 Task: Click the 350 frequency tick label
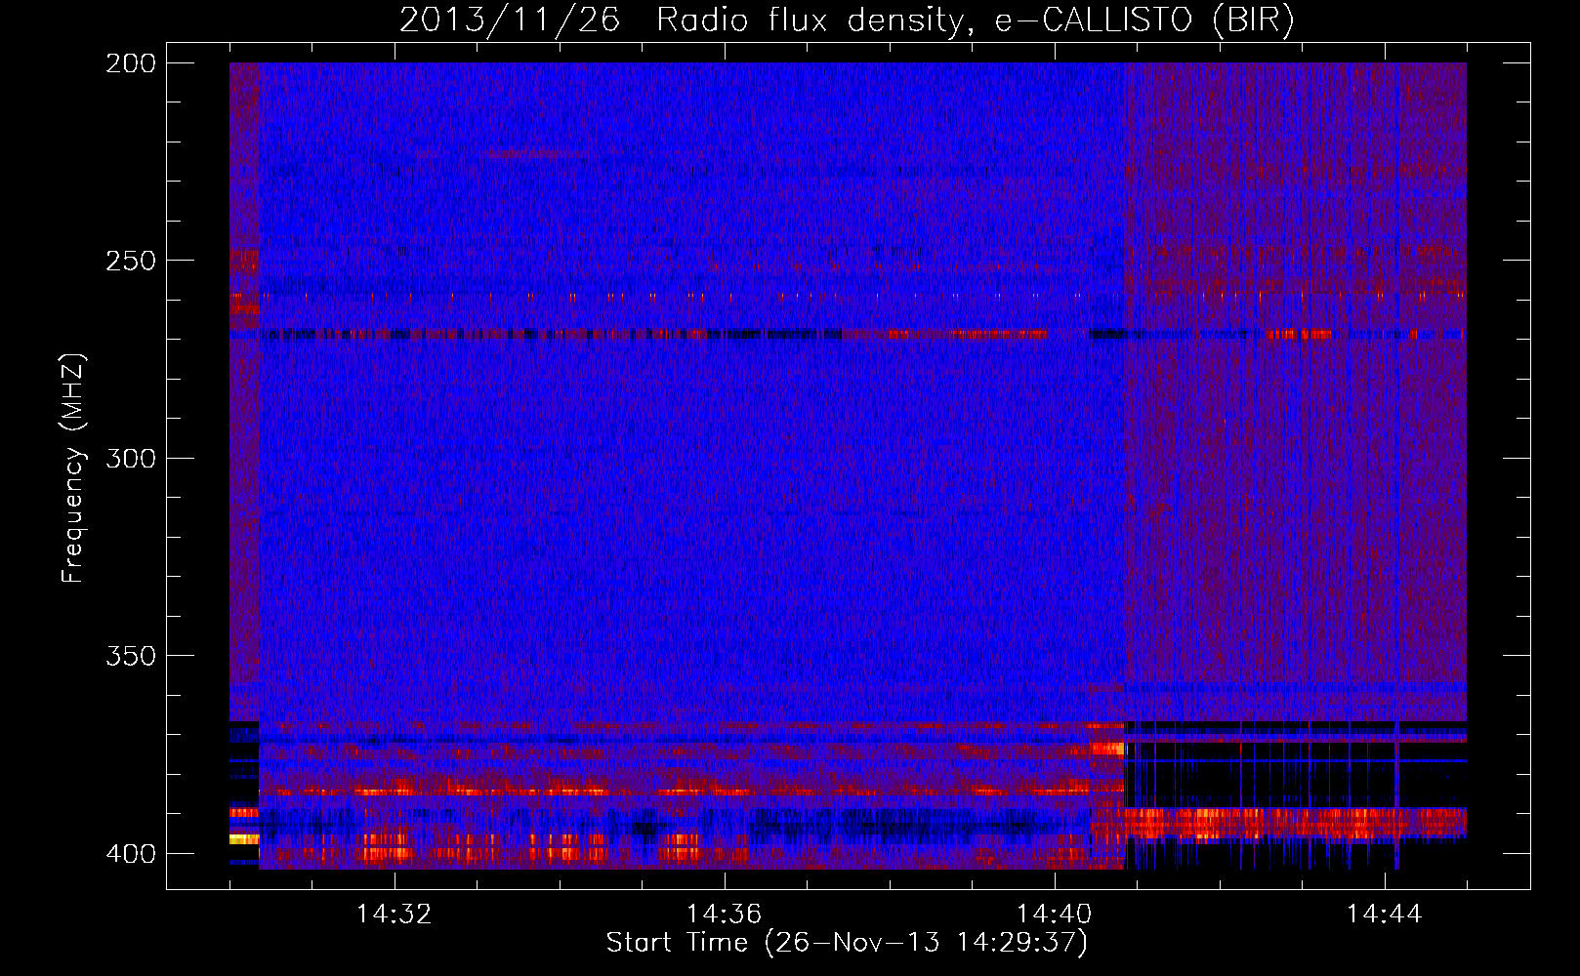coord(131,656)
